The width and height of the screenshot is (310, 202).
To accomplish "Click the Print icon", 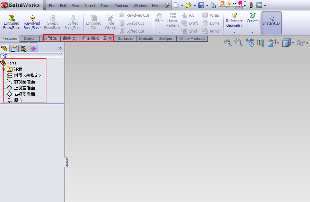I will coord(213,5).
